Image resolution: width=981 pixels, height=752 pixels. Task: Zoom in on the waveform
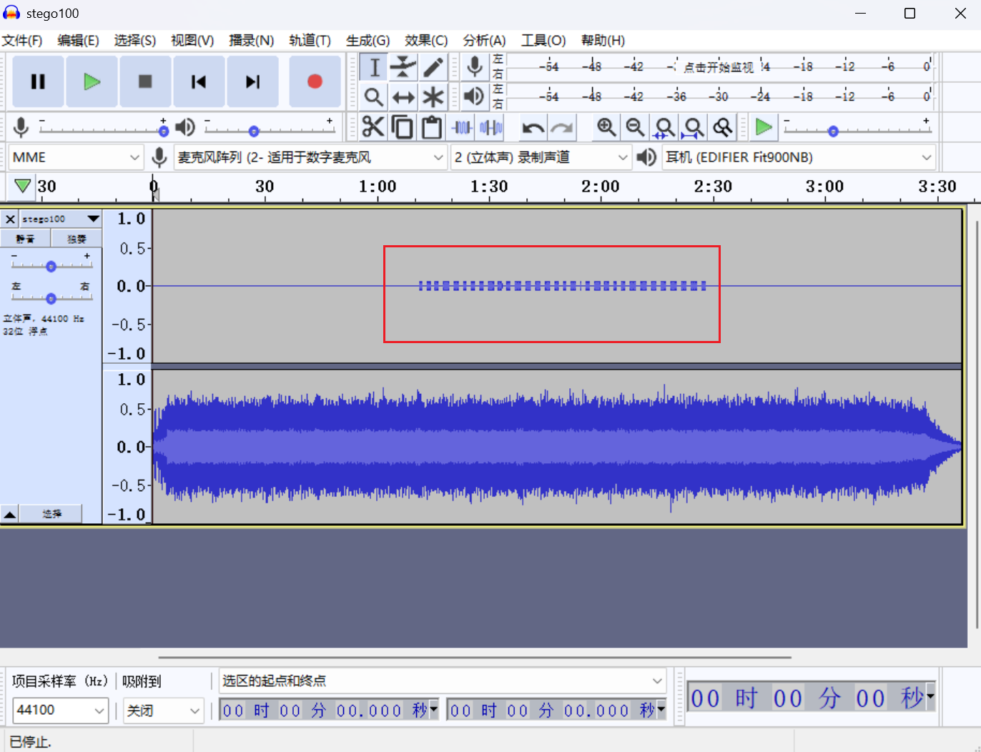click(x=606, y=127)
